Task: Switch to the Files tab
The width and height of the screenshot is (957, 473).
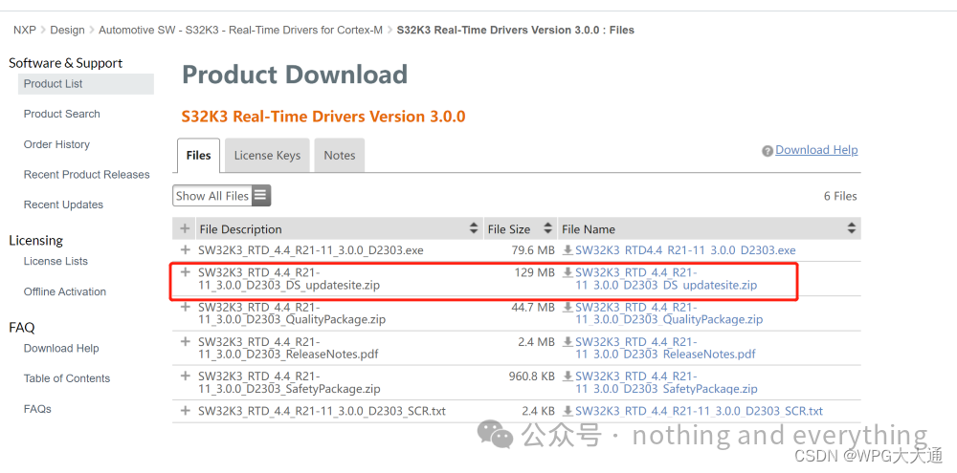Action: click(198, 156)
